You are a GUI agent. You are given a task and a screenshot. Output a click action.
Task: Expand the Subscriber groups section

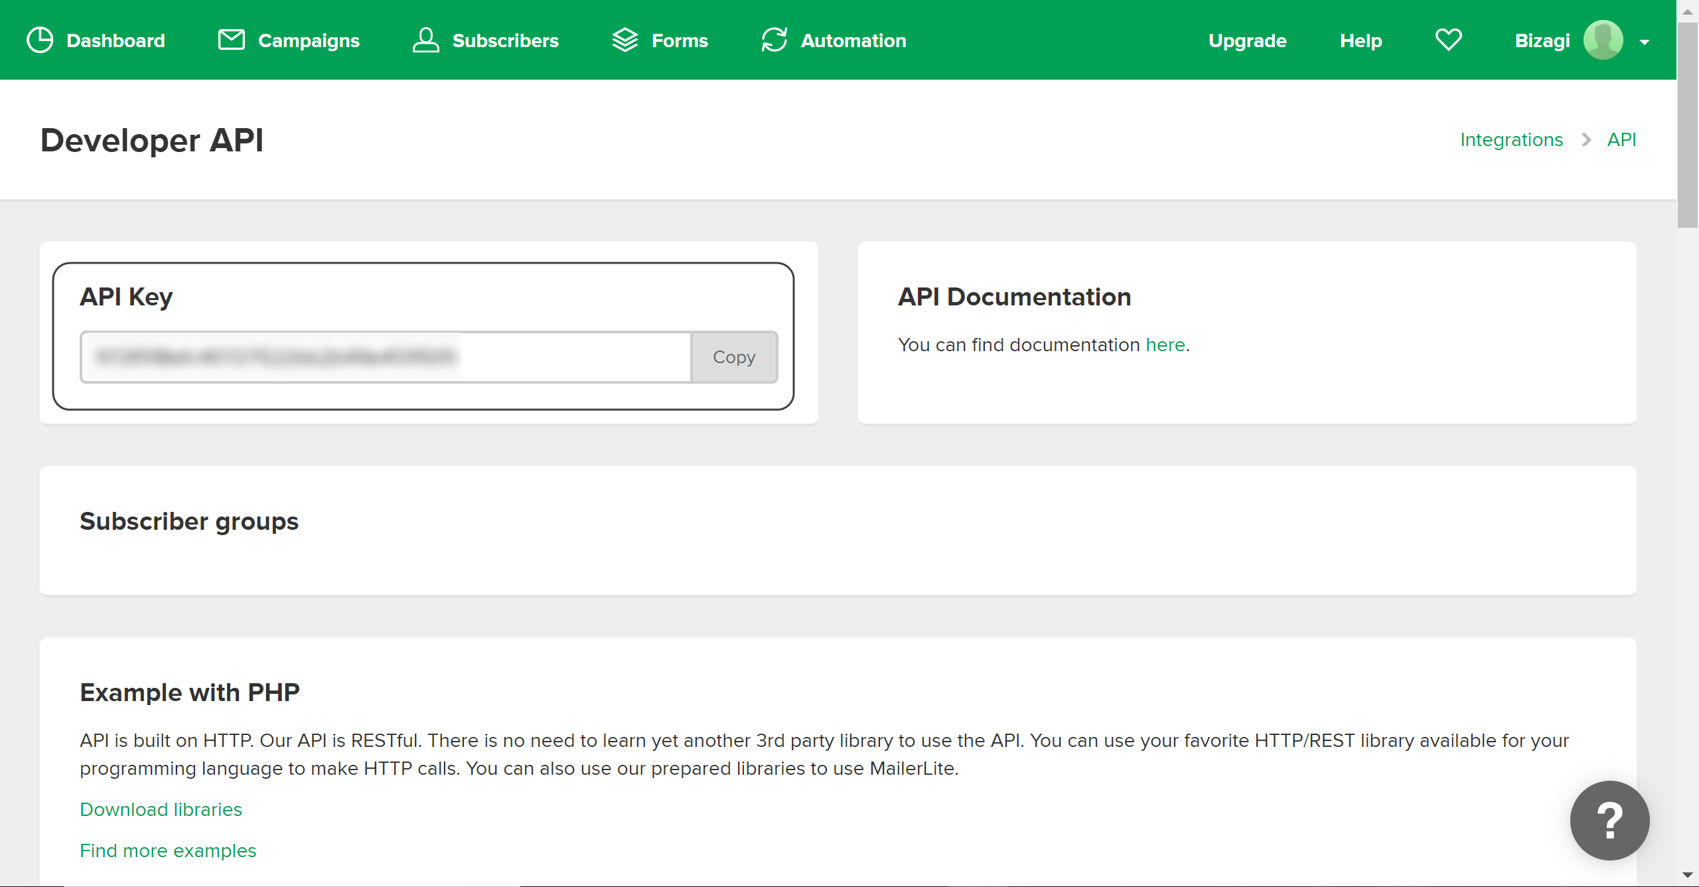click(188, 521)
